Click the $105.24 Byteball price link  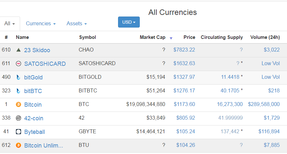click(185, 132)
